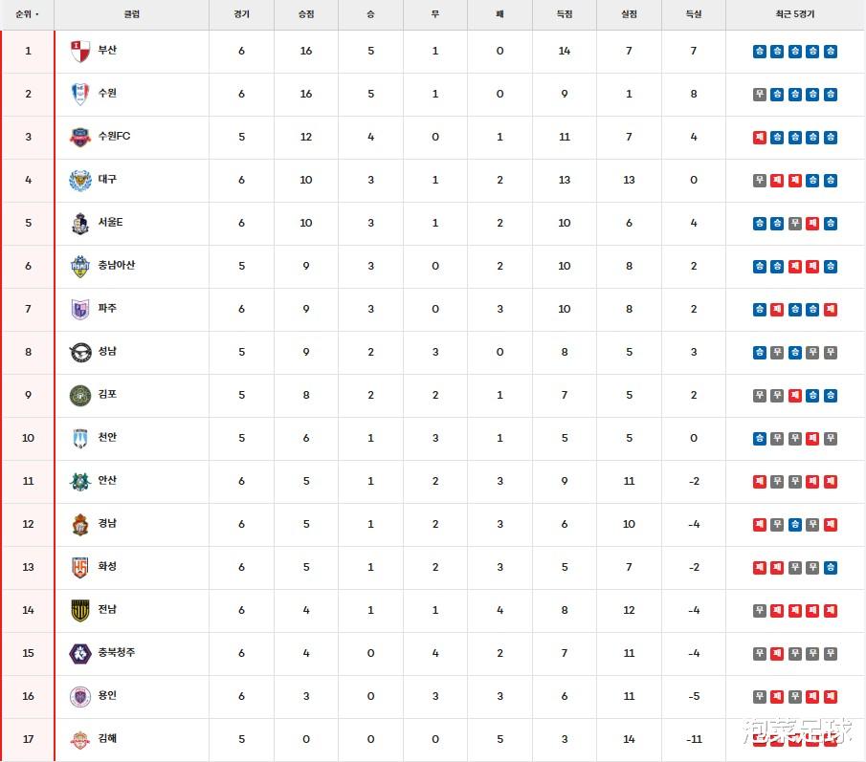Select the 안산 team logo
This screenshot has width=866, height=762.
(80, 481)
